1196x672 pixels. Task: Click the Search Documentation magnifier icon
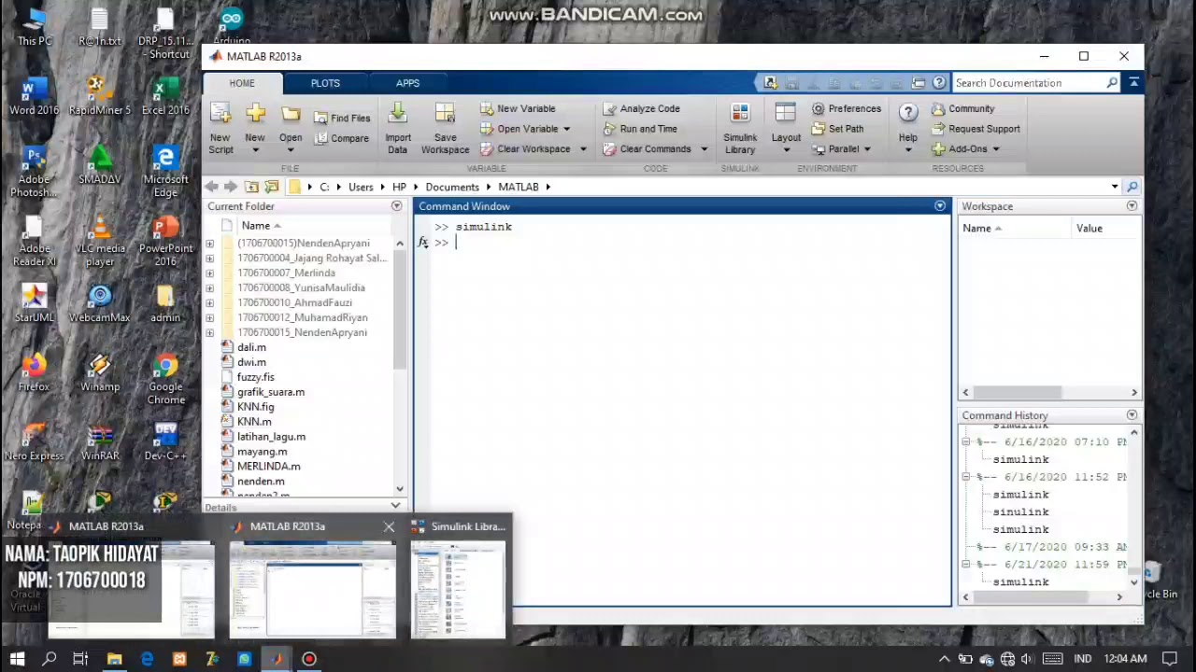1112,83
